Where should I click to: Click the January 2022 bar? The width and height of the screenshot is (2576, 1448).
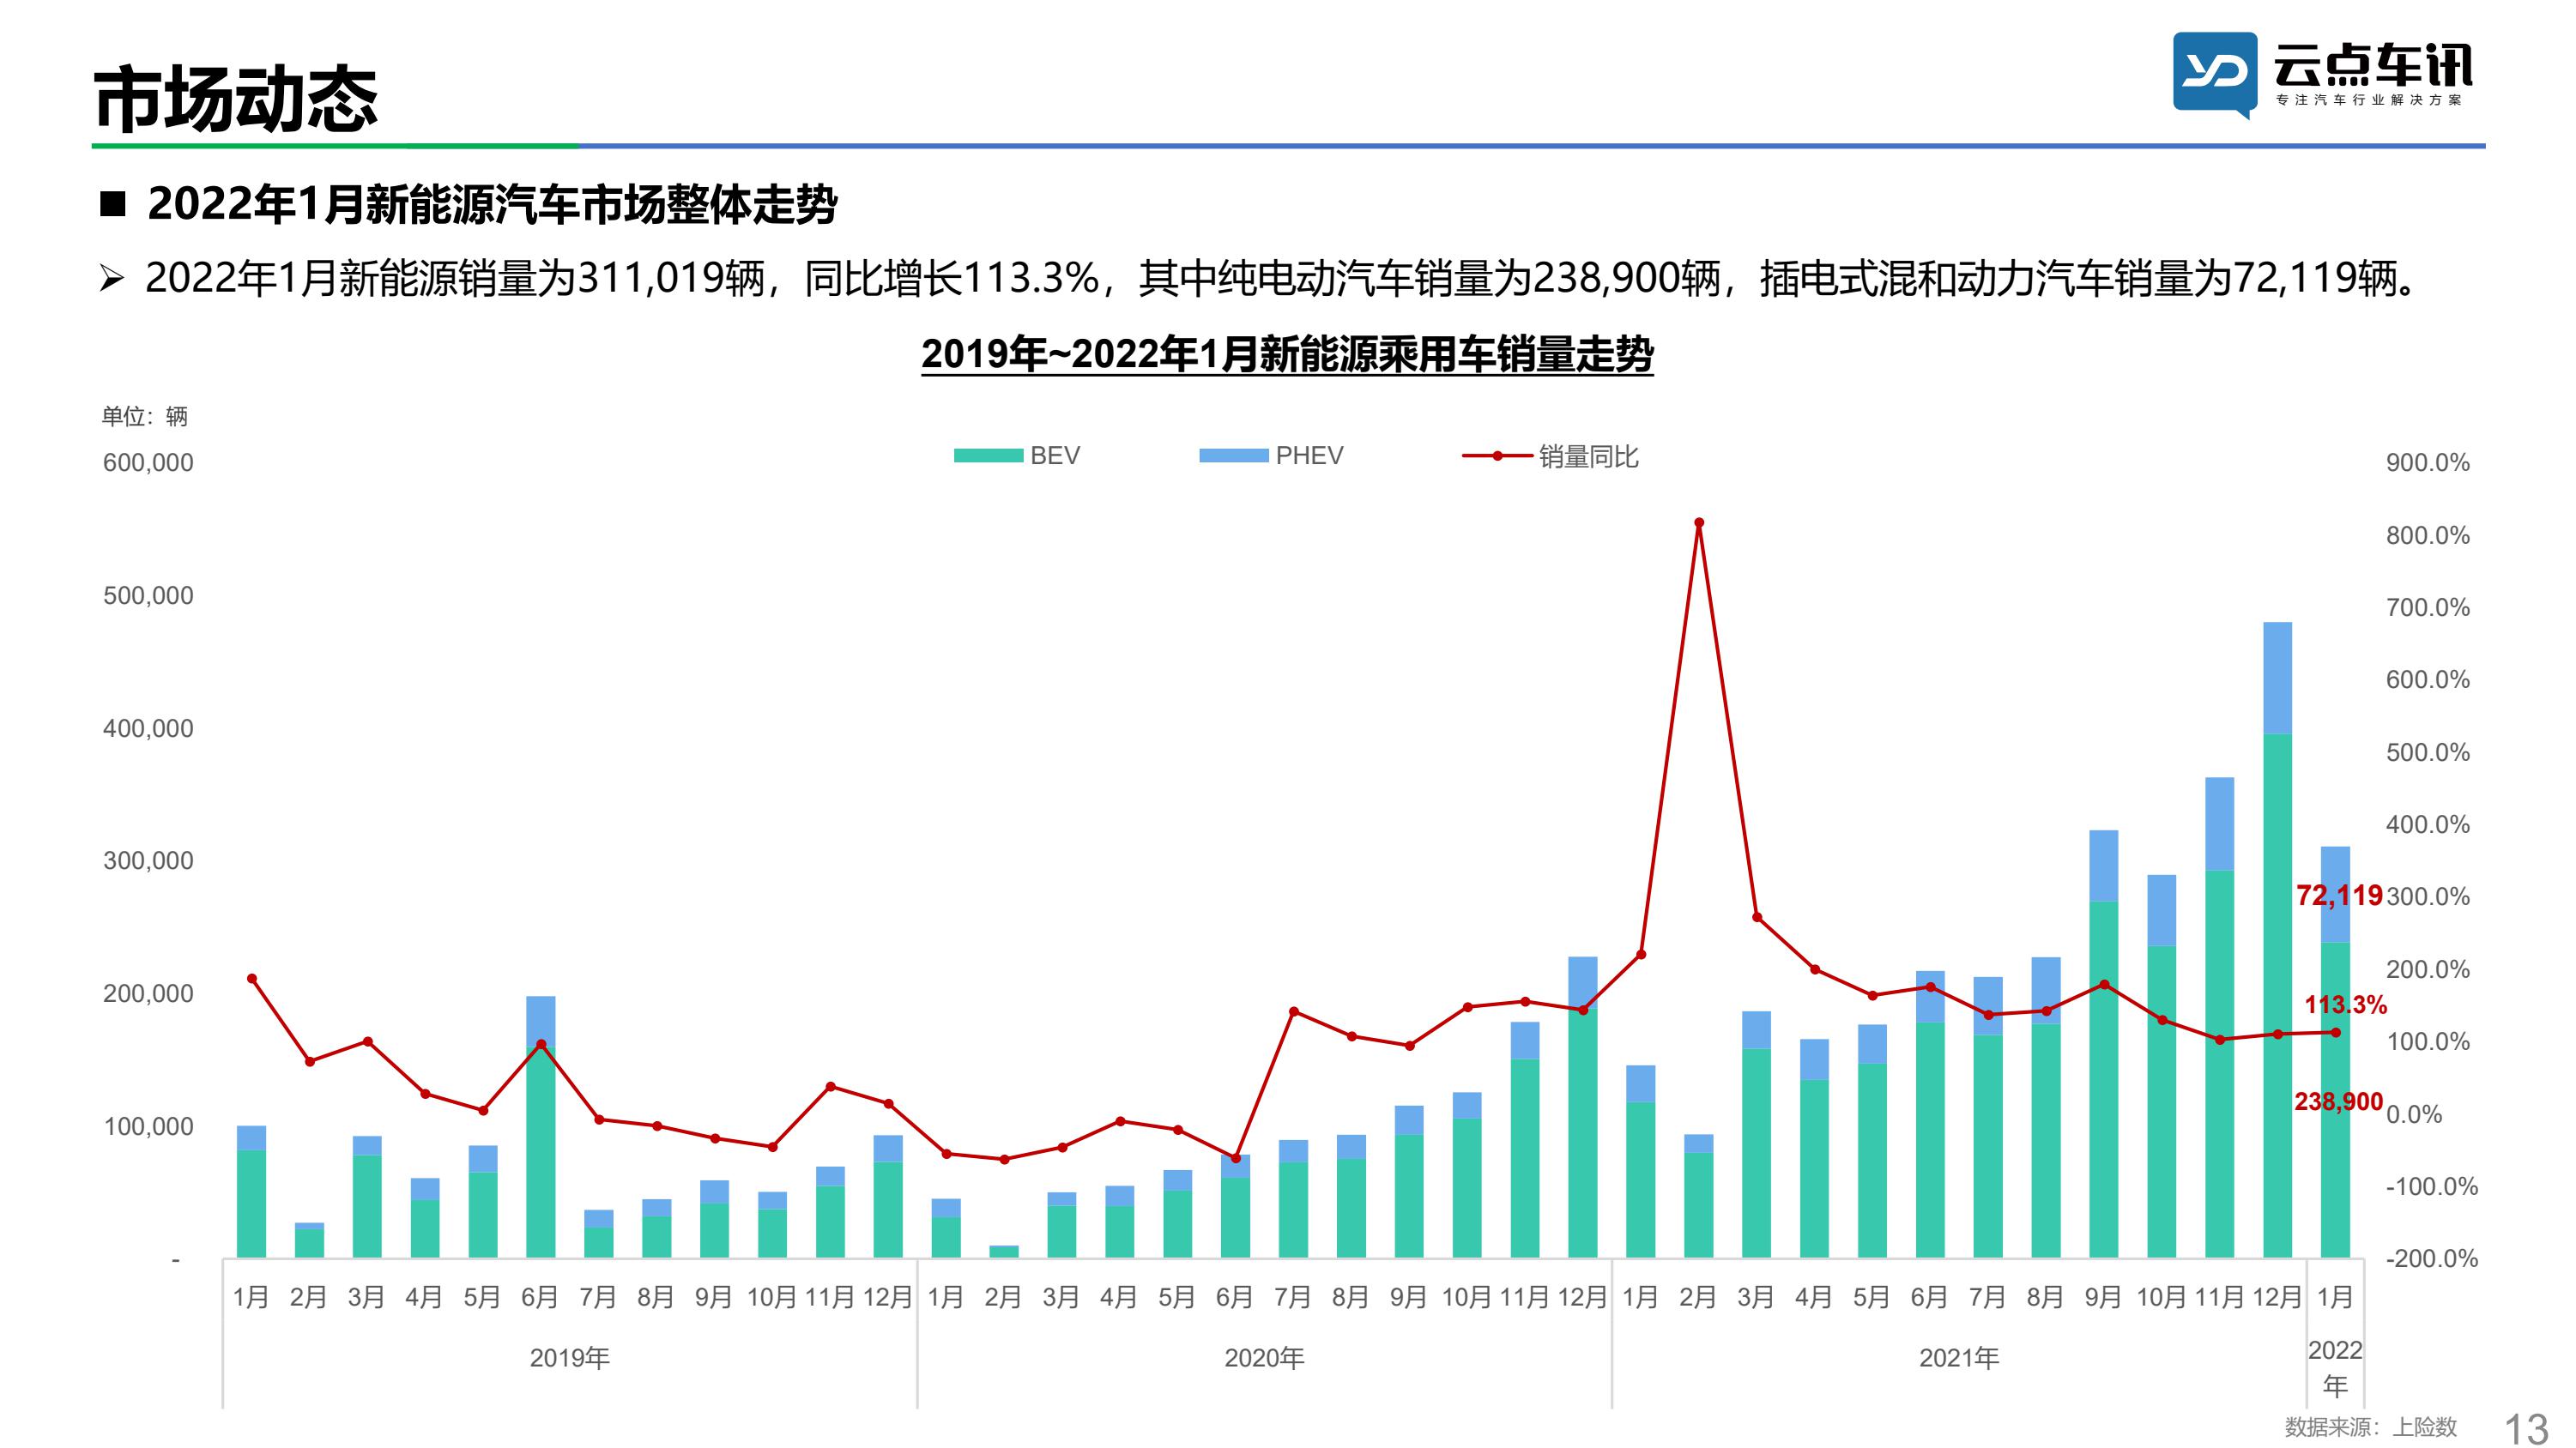[x=2335, y=1052]
